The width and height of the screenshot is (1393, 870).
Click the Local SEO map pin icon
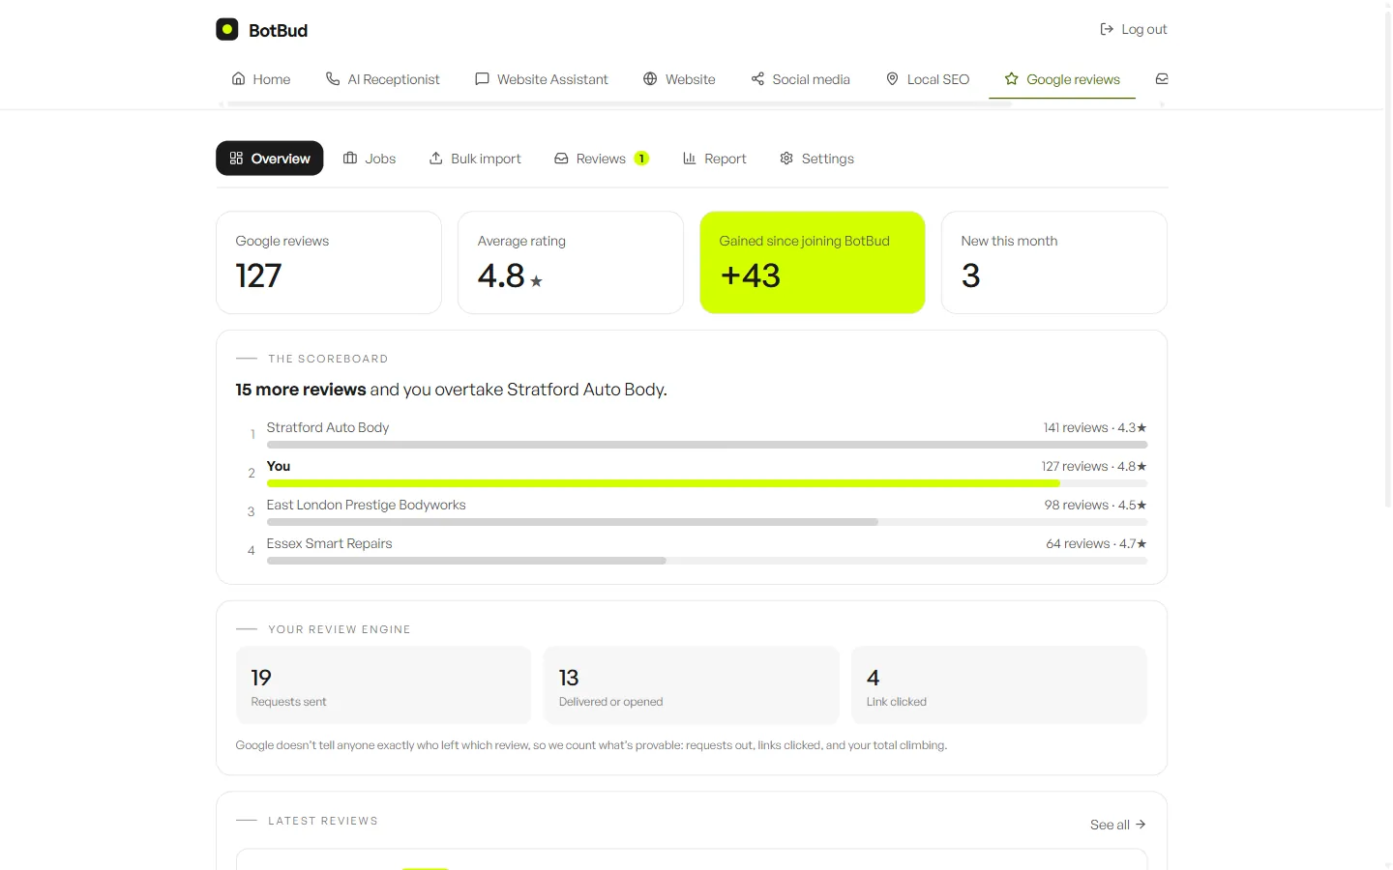pyautogui.click(x=892, y=78)
